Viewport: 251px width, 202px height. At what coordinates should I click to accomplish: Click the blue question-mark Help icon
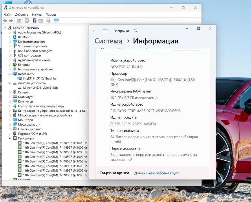coord(34,20)
